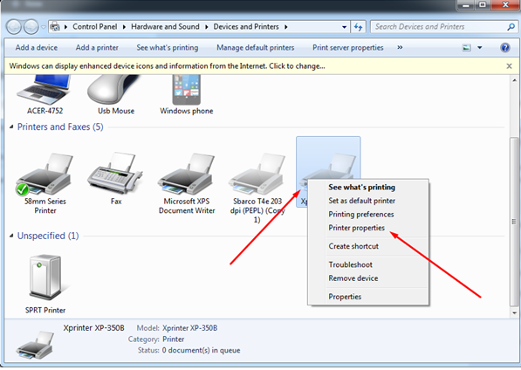
Task: Click the Unspecified (1) heading
Action: click(48, 236)
